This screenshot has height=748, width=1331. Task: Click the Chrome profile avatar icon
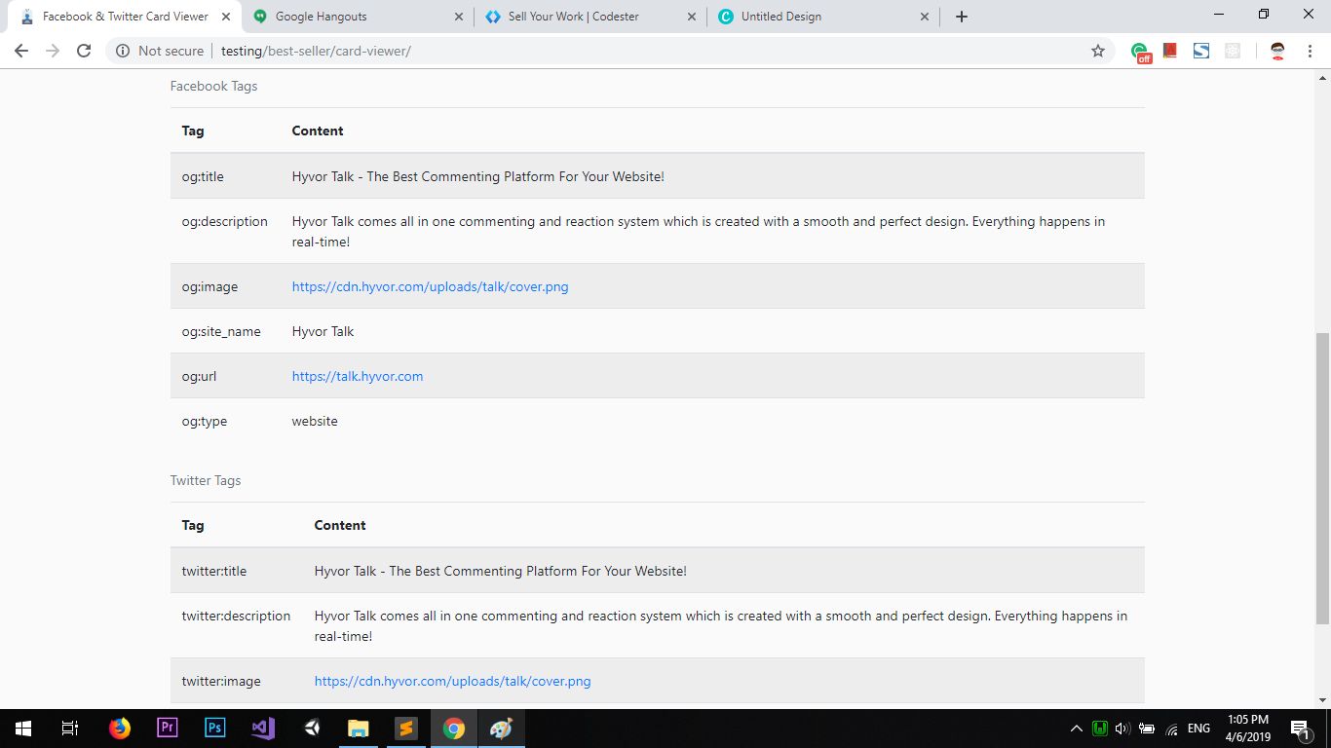pos(1277,51)
